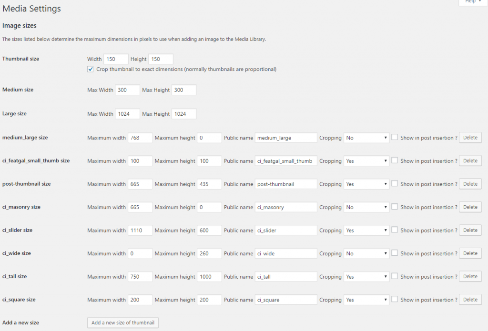Select the Thumbnail size Width field
The height and width of the screenshot is (331, 488).
point(115,59)
